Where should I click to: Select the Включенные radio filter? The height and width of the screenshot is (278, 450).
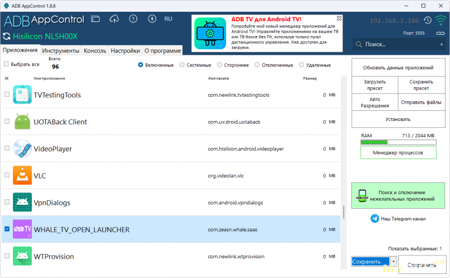(140, 65)
